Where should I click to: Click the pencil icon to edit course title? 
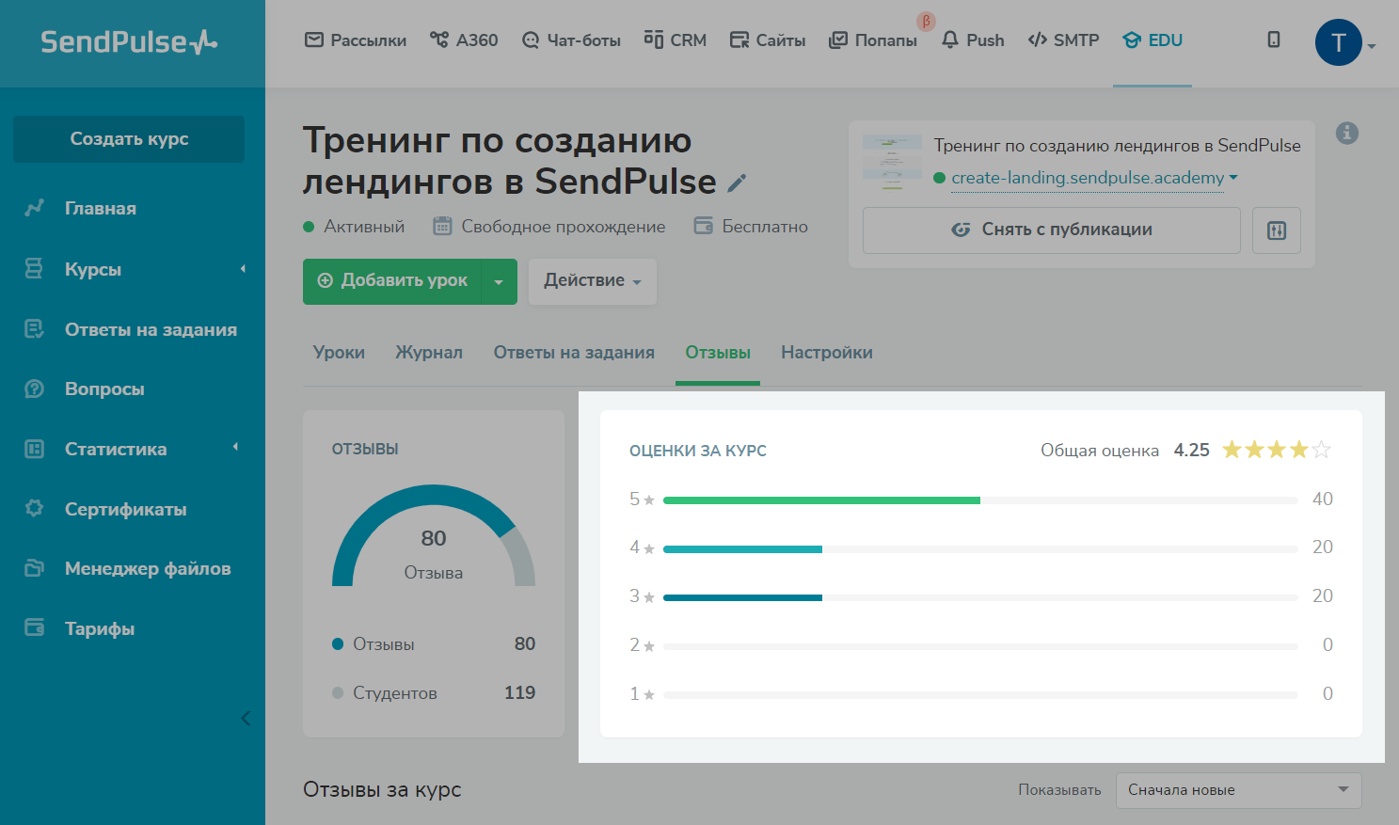click(x=737, y=183)
